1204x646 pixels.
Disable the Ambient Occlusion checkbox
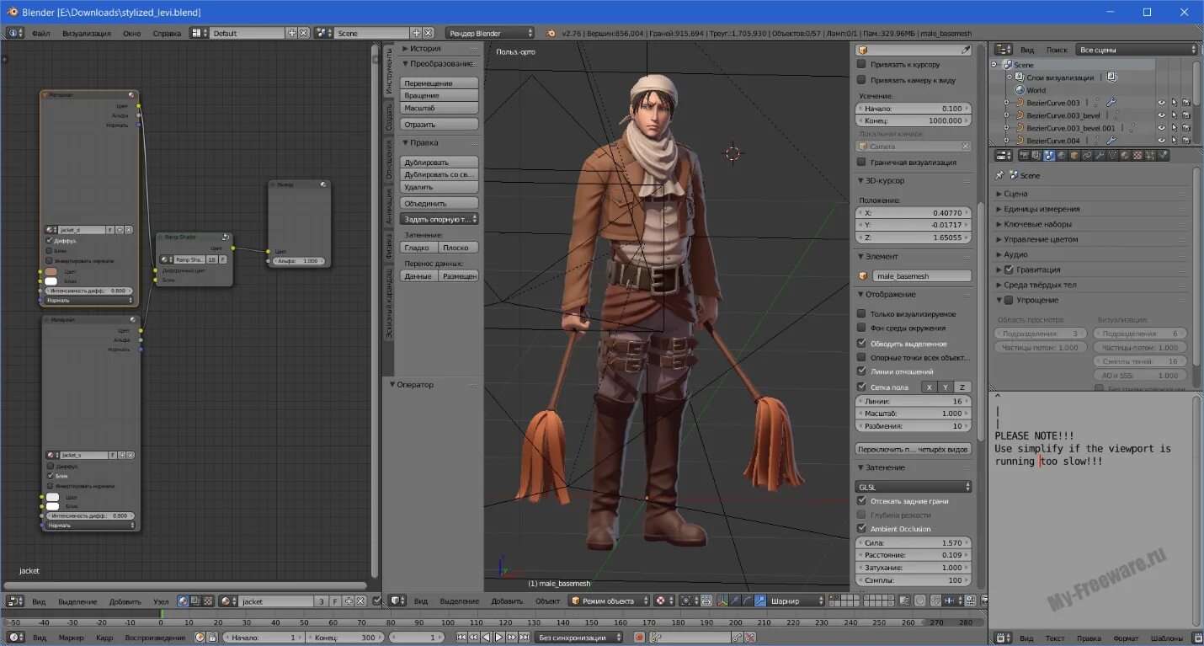861,529
